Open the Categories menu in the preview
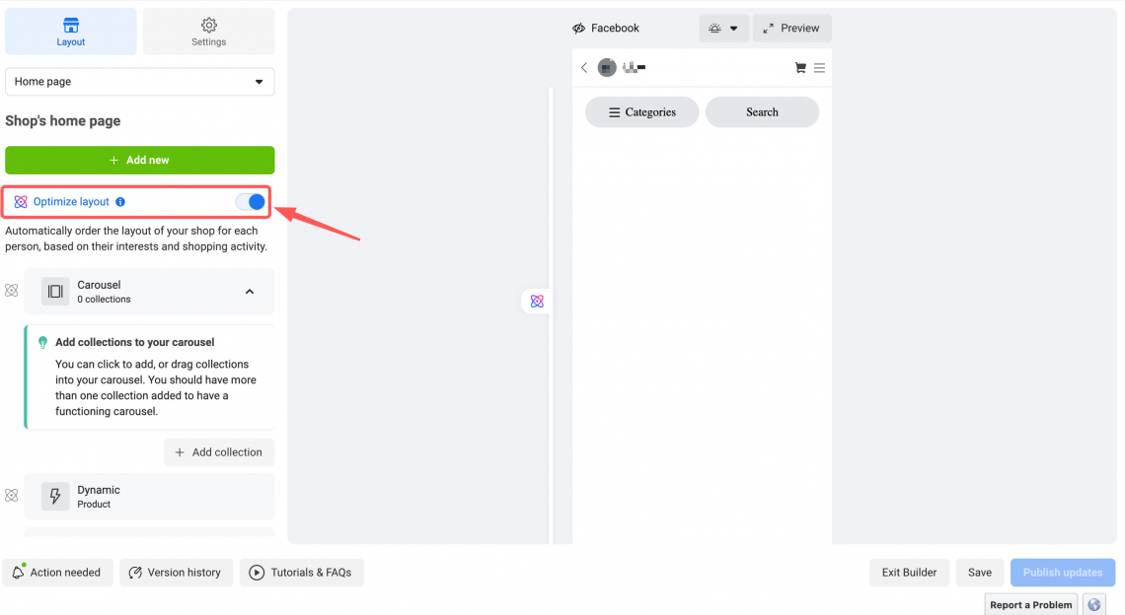This screenshot has width=1125, height=615. tap(641, 111)
